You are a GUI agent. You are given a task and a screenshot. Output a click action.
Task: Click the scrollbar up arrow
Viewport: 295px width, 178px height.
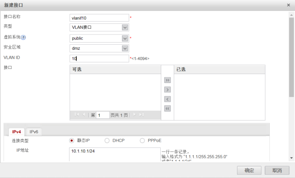coord(292,15)
